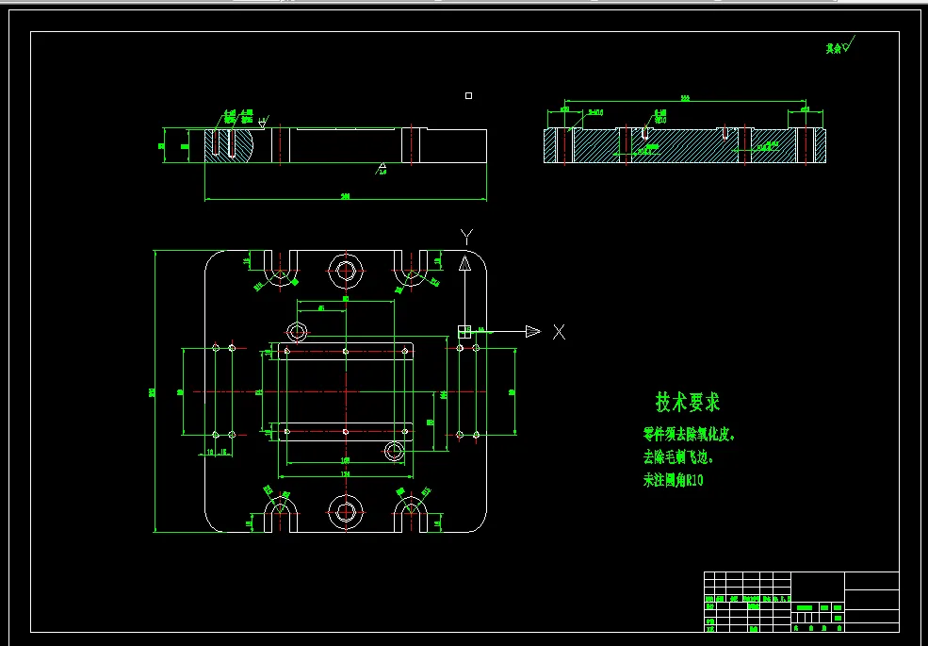Select the round hole at lower-right of the center pocket

[394, 451]
